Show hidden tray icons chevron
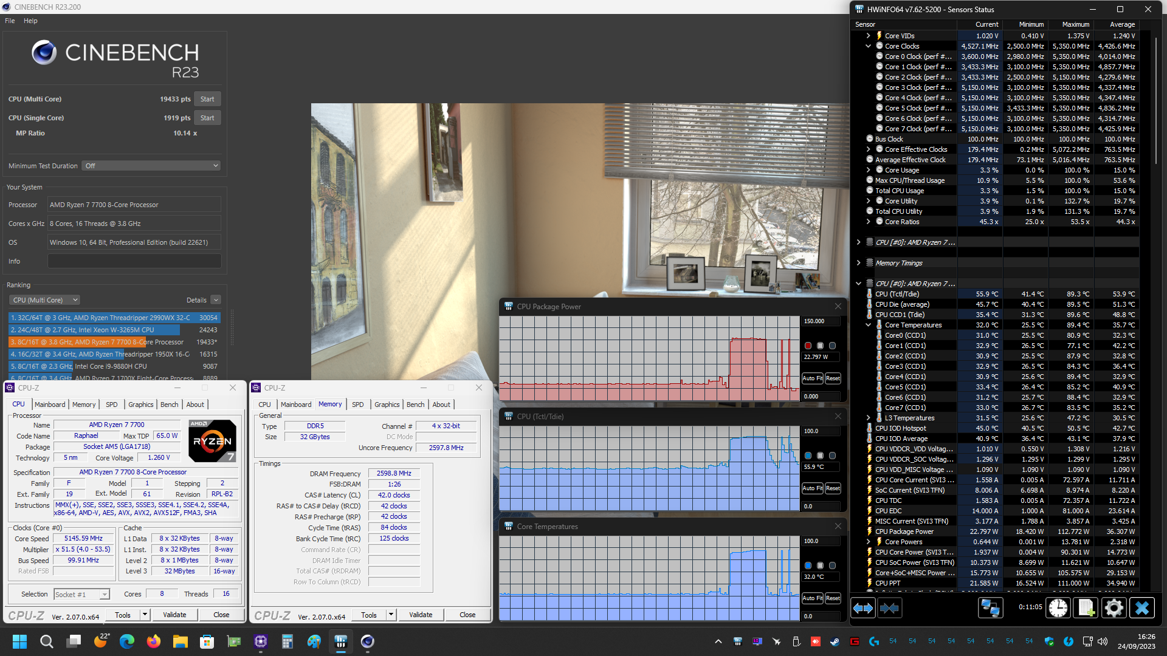1167x656 pixels. 718,641
